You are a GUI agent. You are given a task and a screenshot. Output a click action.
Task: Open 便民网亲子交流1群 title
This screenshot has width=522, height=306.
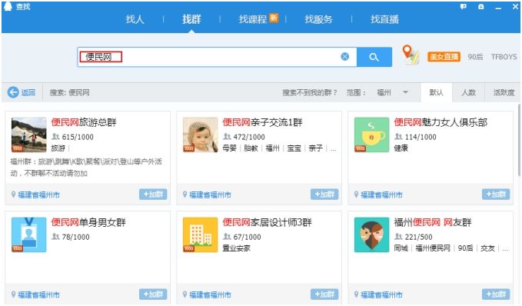click(262, 122)
